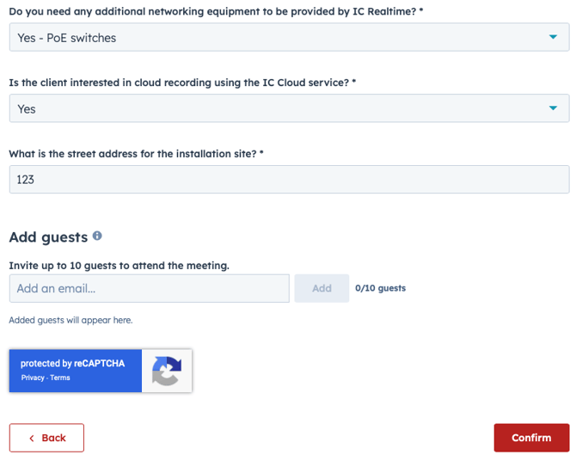Click the 'Added guests will appear here' text
Viewport: 576px width, 467px height.
tap(70, 320)
